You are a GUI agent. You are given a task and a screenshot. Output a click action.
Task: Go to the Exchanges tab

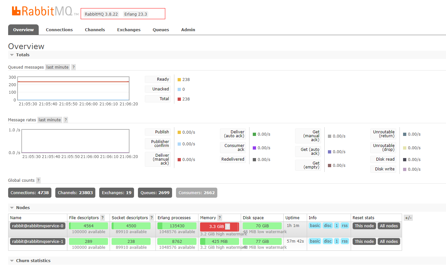[129, 30]
